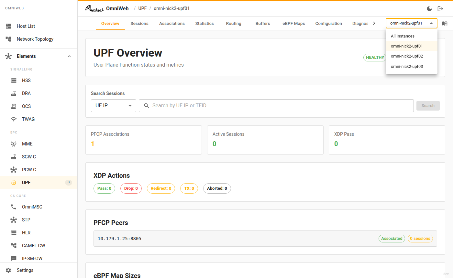Click the Pass: 0 chip
The height and width of the screenshot is (278, 453).
click(104, 188)
